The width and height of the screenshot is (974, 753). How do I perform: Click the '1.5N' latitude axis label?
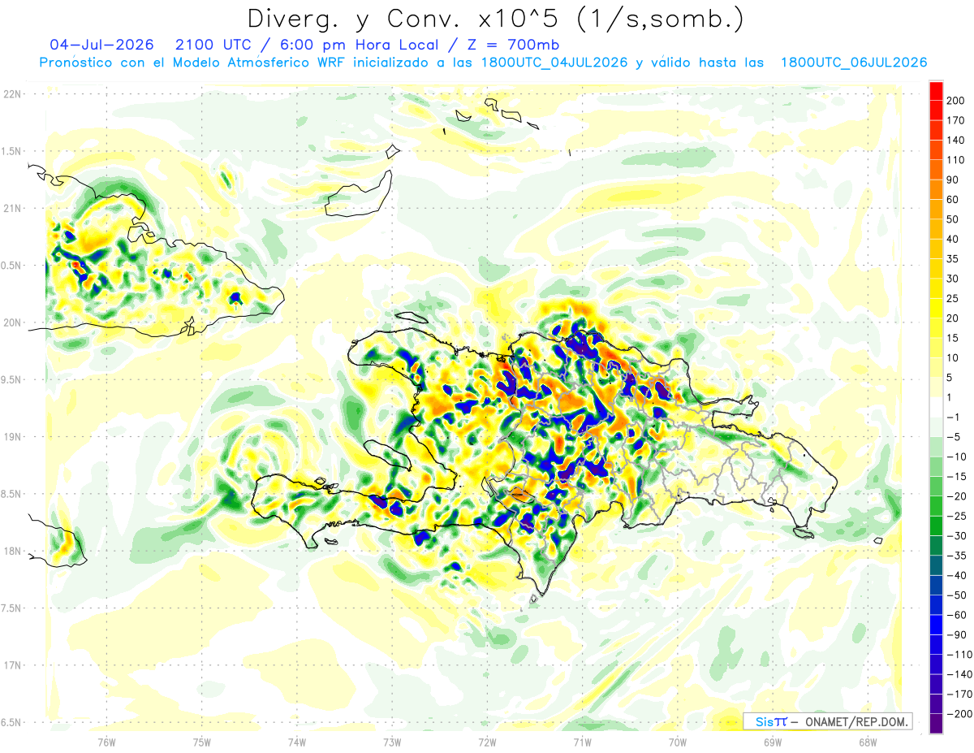pos(11,151)
